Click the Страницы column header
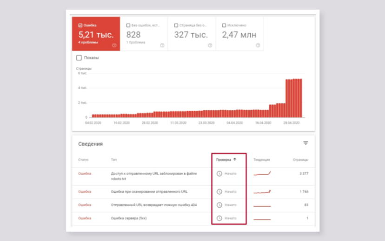 [x=300, y=159]
